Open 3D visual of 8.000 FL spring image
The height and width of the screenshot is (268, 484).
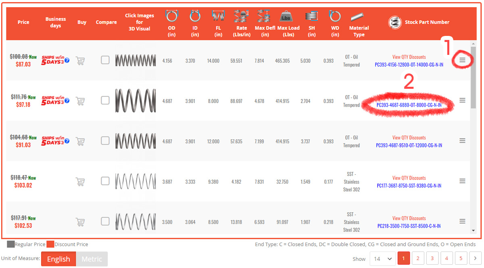[136, 101]
